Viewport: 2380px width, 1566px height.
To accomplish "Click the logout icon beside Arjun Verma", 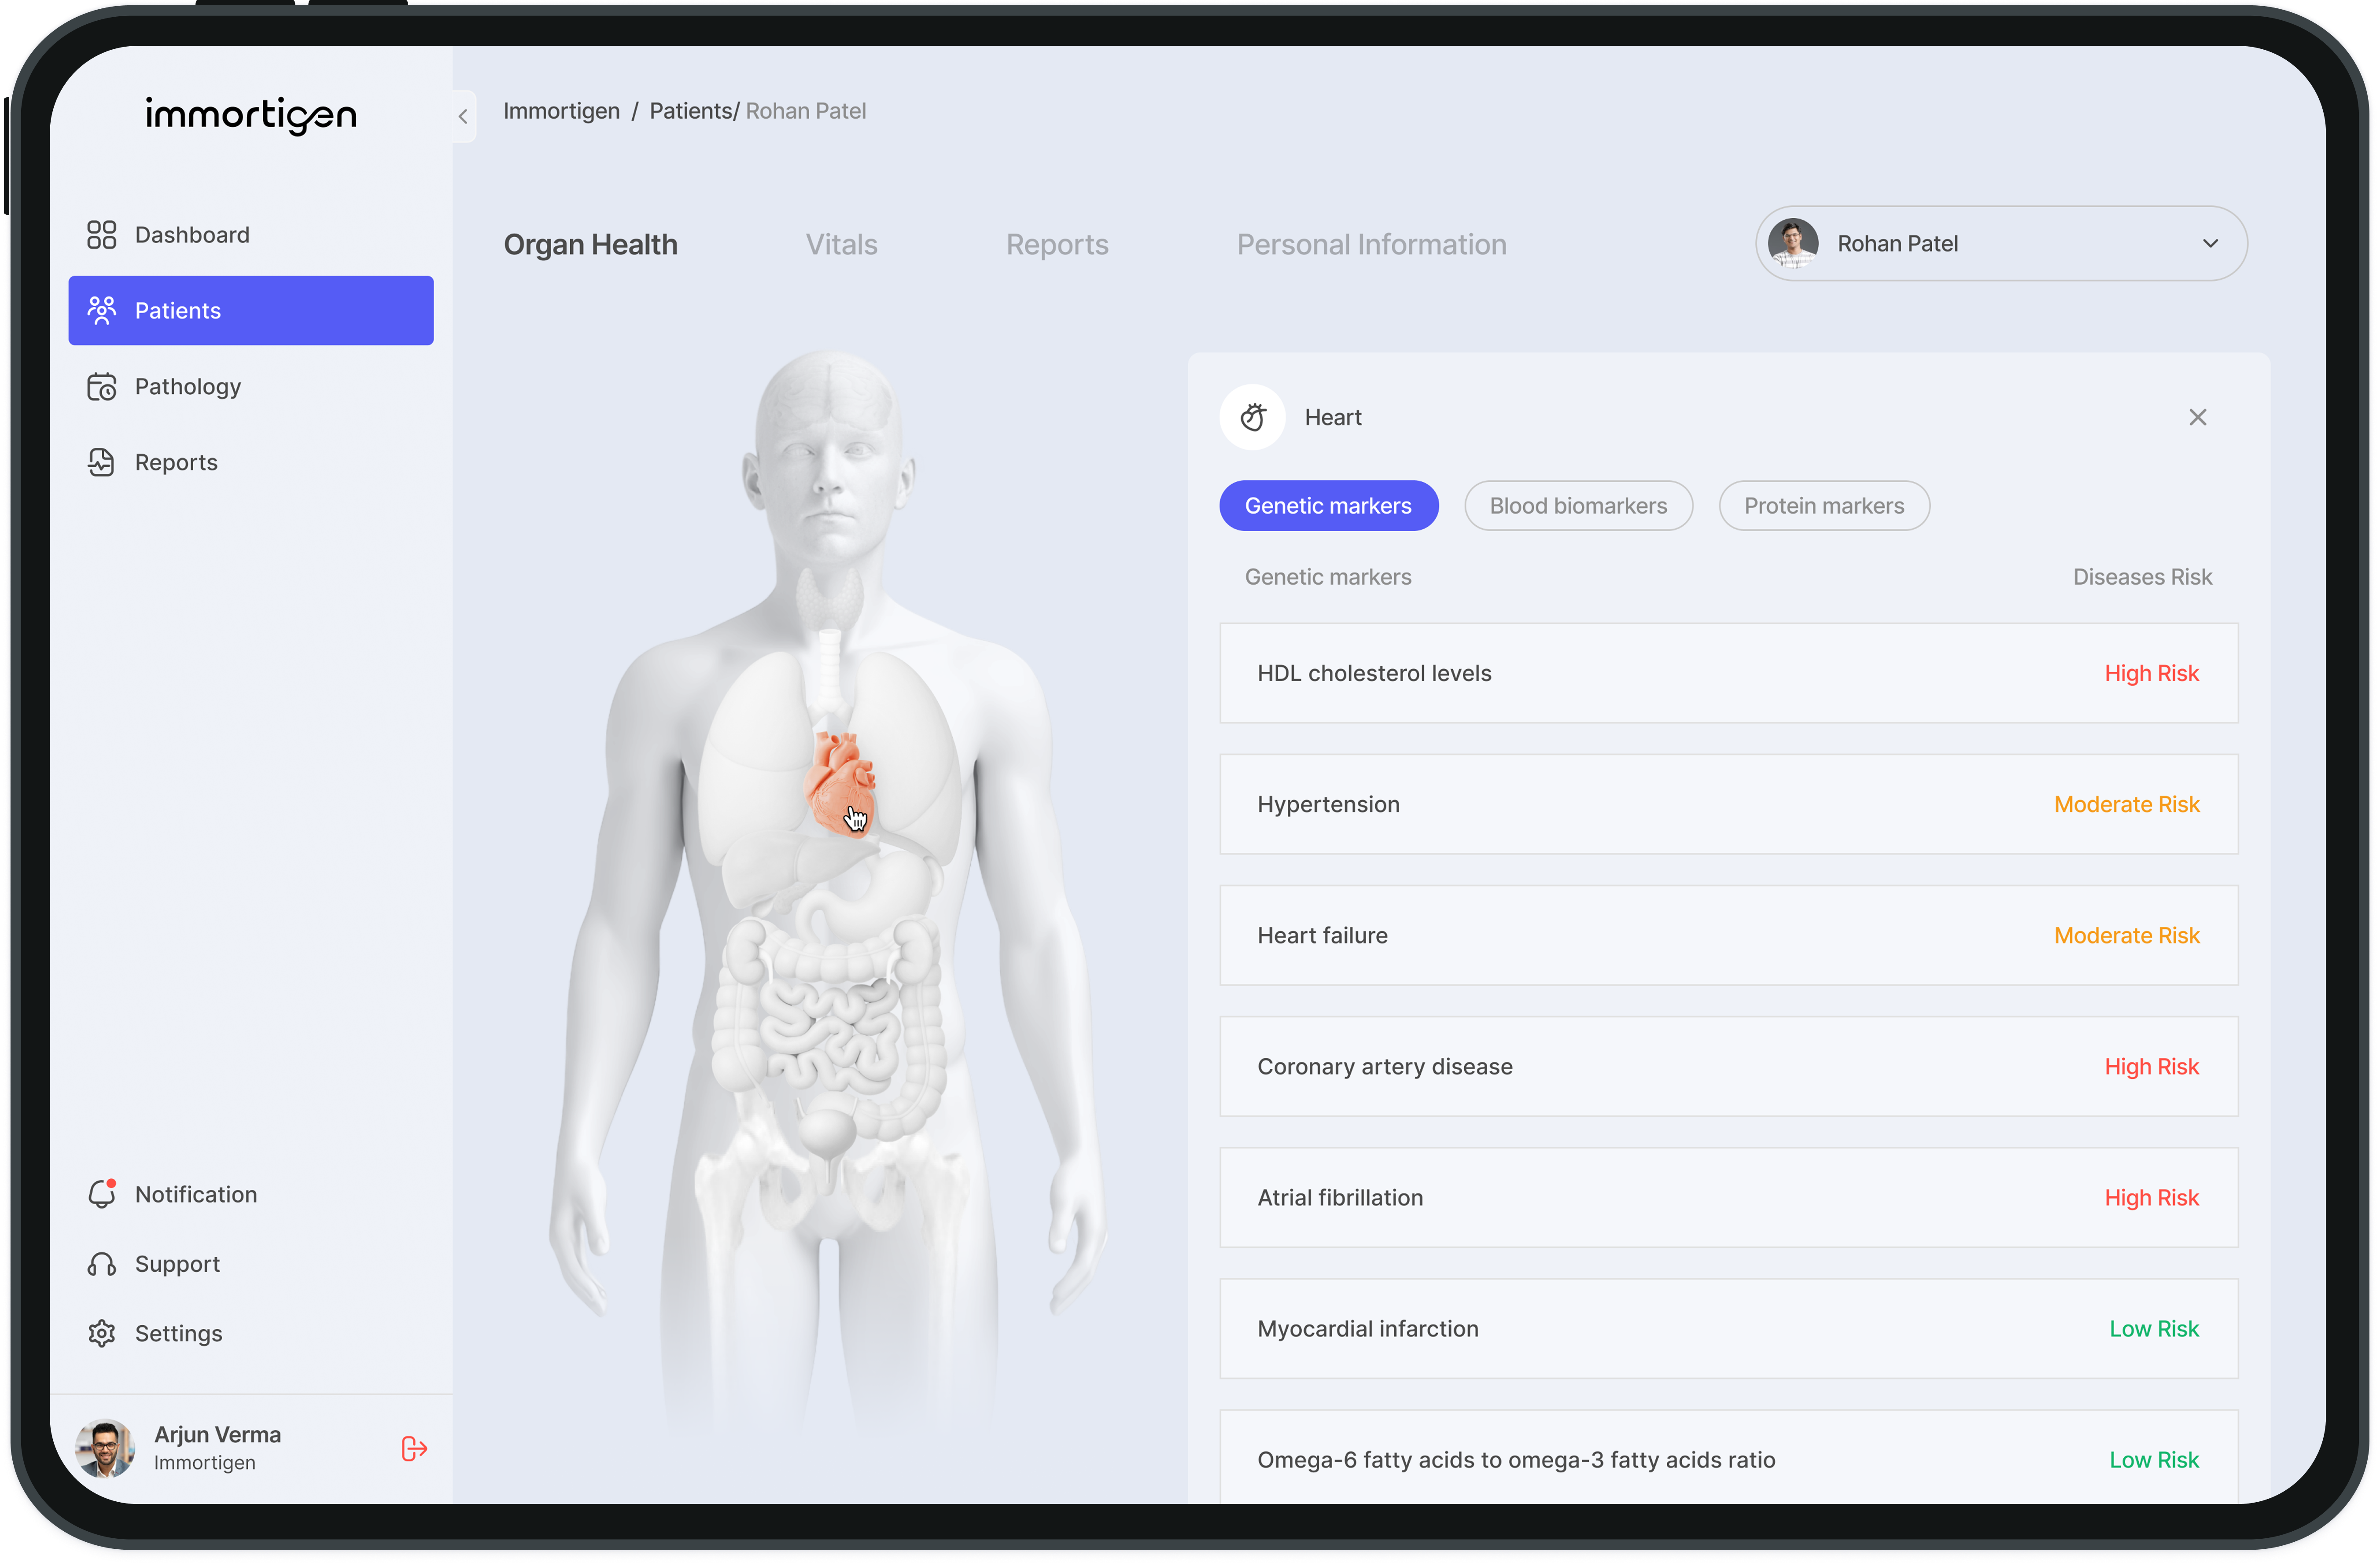I will click(414, 1448).
